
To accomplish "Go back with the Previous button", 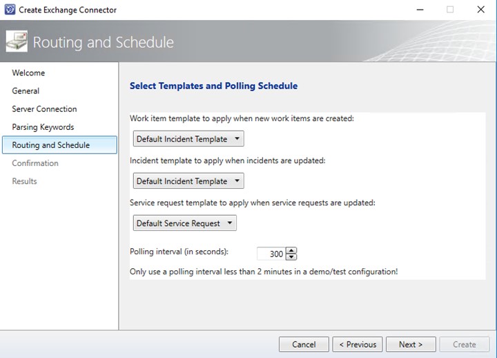I will [x=358, y=344].
